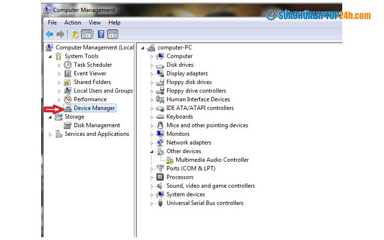The height and width of the screenshot is (240, 384).
Task: Expand the Task Scheduler node
Action: tap(59, 65)
